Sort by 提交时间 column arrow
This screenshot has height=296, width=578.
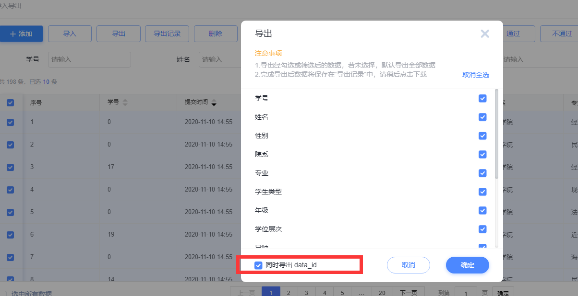[x=214, y=102]
